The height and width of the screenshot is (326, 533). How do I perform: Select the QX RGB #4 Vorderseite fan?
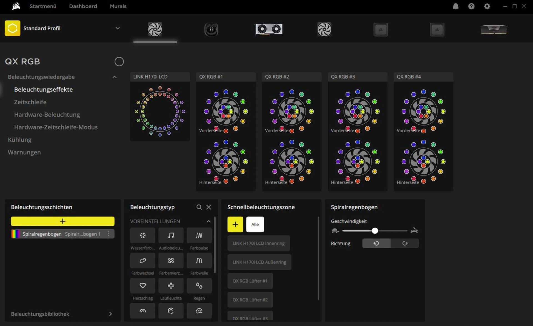(x=423, y=111)
